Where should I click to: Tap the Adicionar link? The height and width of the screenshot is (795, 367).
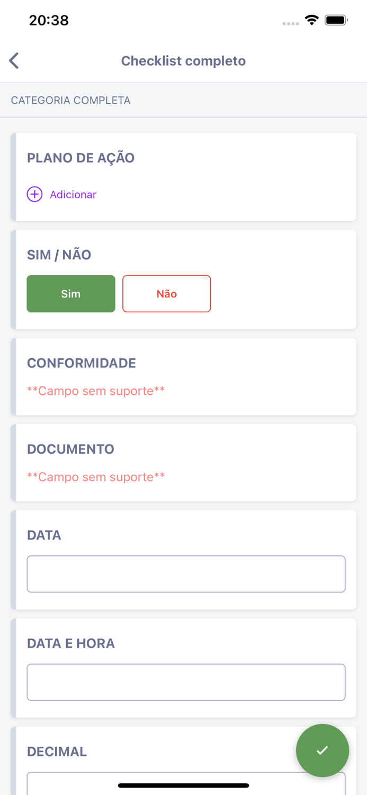73,195
